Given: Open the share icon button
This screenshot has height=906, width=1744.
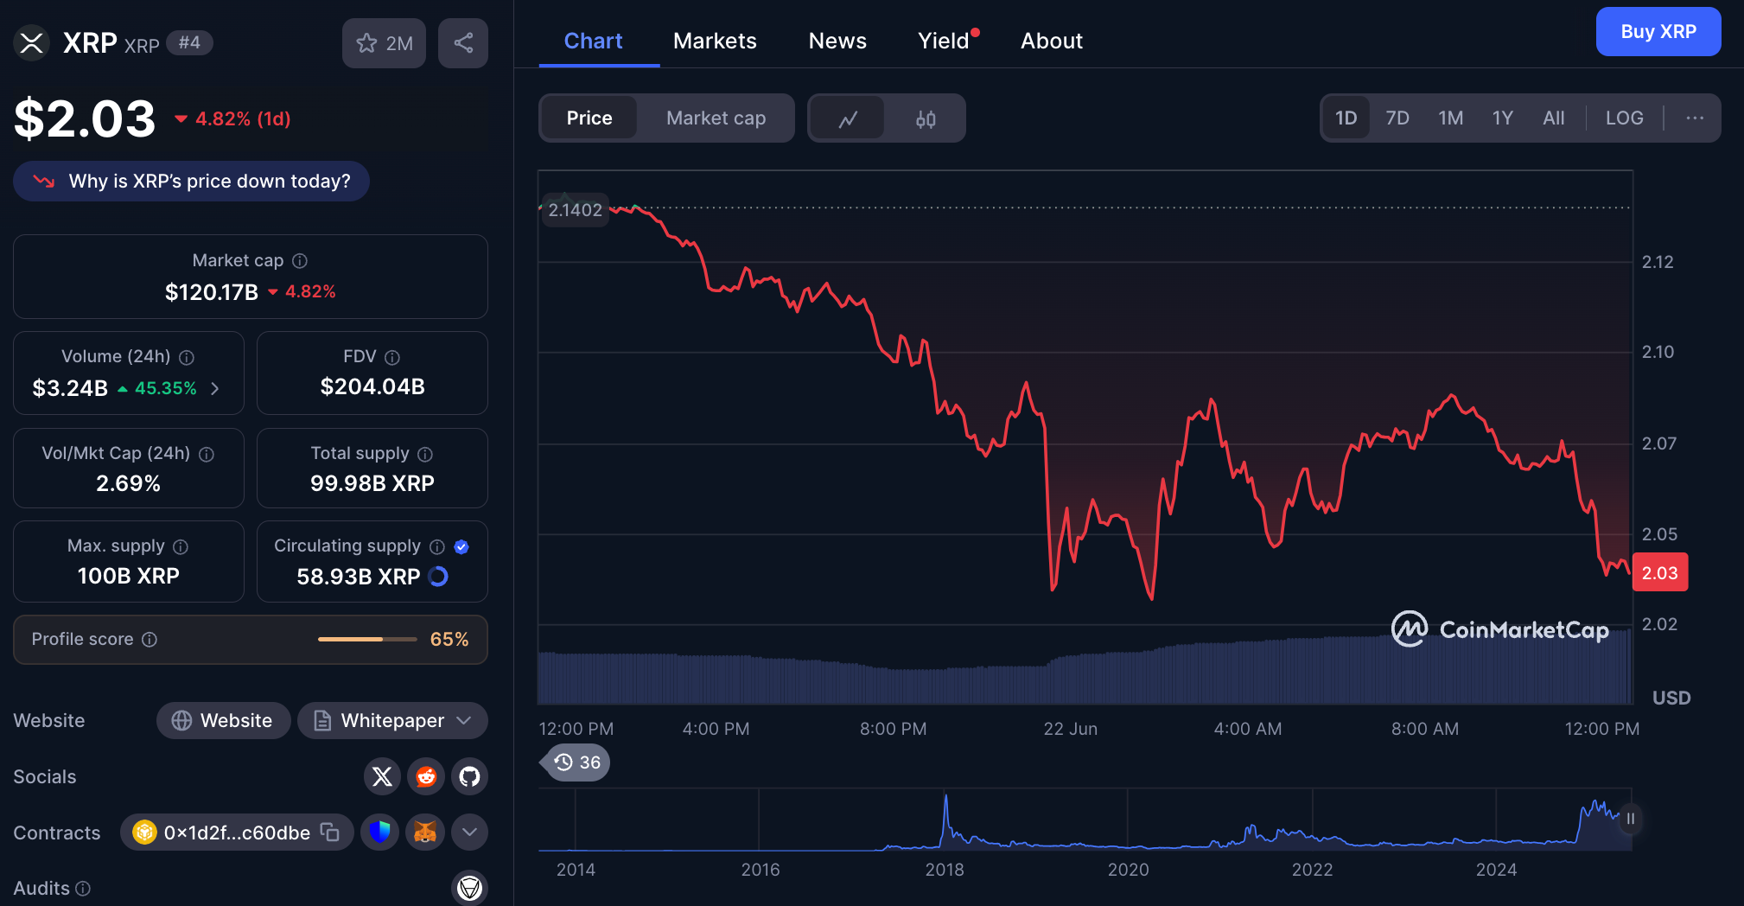Looking at the screenshot, I should click(x=463, y=43).
